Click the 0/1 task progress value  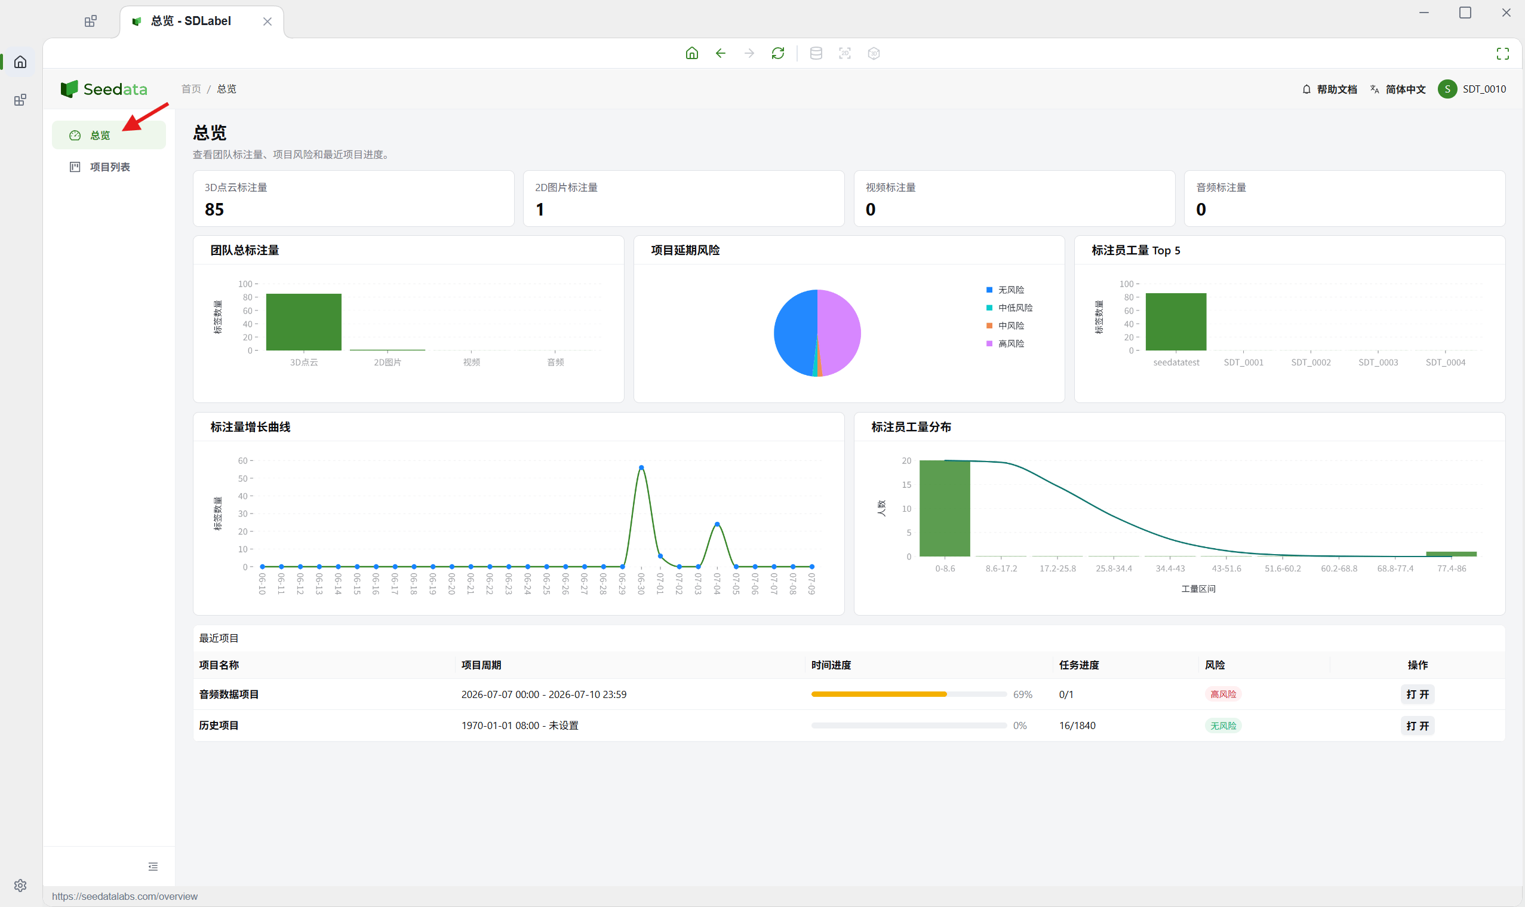[1066, 694]
